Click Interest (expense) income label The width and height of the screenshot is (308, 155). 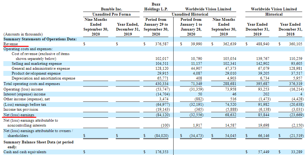[24, 94]
